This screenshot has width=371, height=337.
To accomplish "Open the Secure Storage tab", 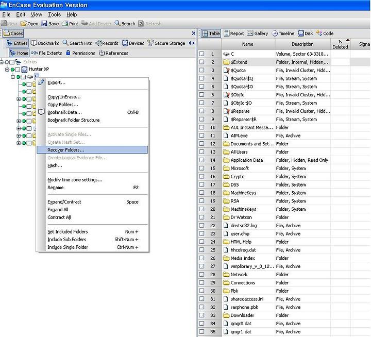I will click(x=166, y=43).
